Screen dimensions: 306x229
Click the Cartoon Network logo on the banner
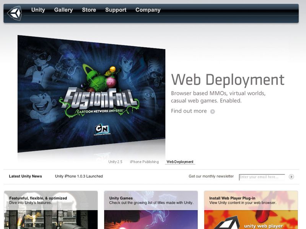[x=101, y=128]
